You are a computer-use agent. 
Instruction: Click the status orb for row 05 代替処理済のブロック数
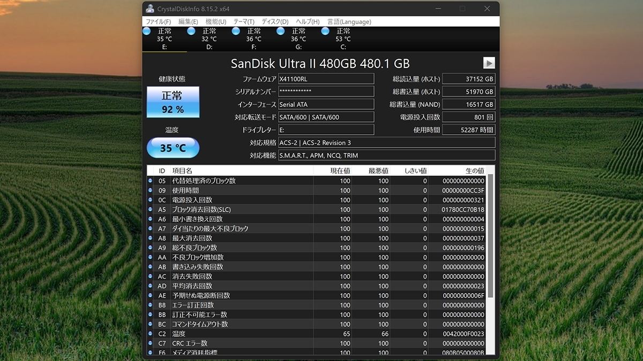point(151,181)
